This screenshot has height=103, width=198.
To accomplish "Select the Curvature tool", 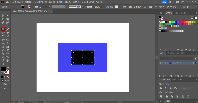I will coord(7,23).
